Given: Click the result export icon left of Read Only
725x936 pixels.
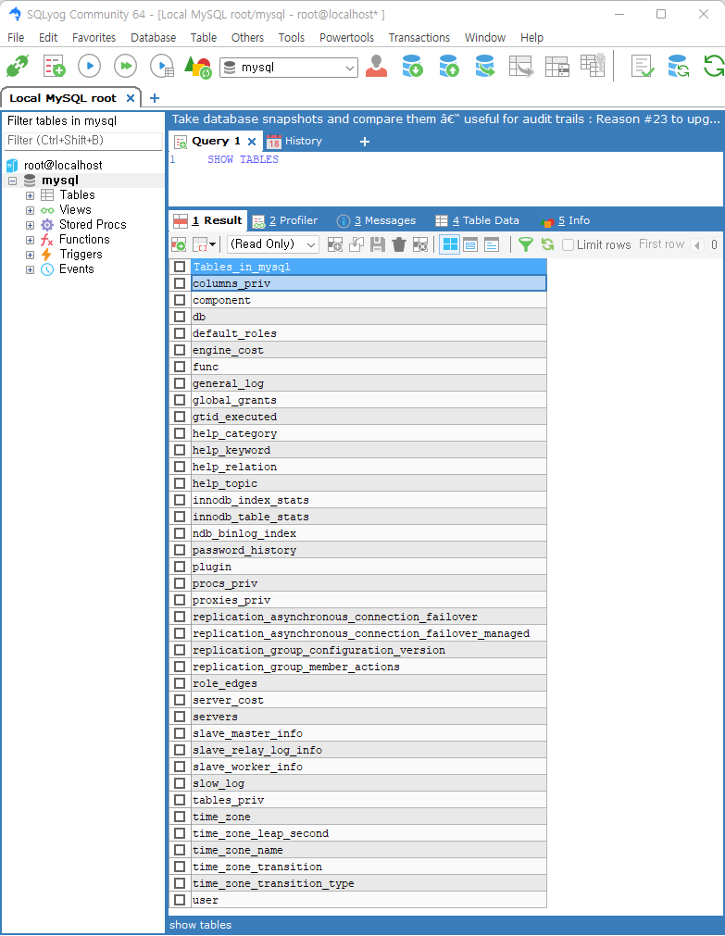Looking at the screenshot, I should pyautogui.click(x=179, y=244).
